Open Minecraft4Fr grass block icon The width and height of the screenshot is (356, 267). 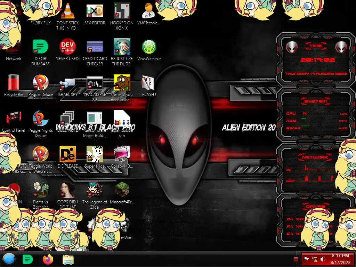122,190
